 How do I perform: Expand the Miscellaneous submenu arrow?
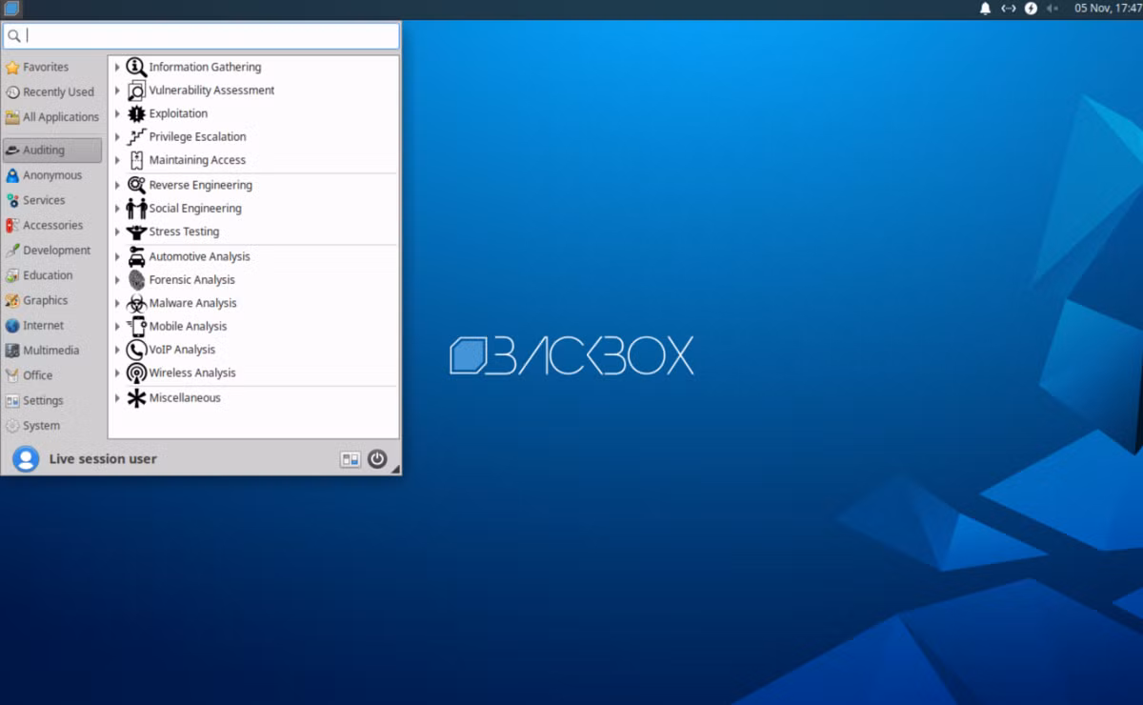(x=117, y=398)
